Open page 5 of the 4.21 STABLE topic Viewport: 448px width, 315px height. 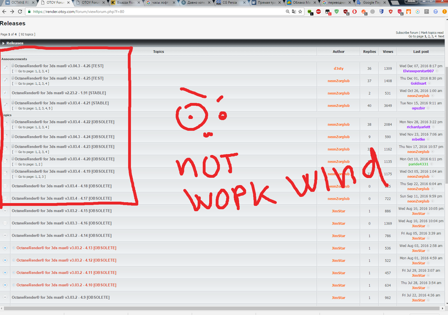[x=50, y=108]
